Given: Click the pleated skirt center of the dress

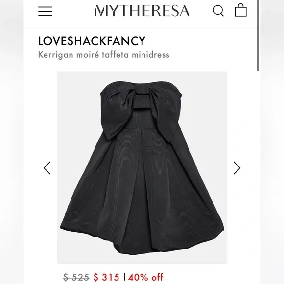Looking at the screenshot, I should (x=142, y=181).
